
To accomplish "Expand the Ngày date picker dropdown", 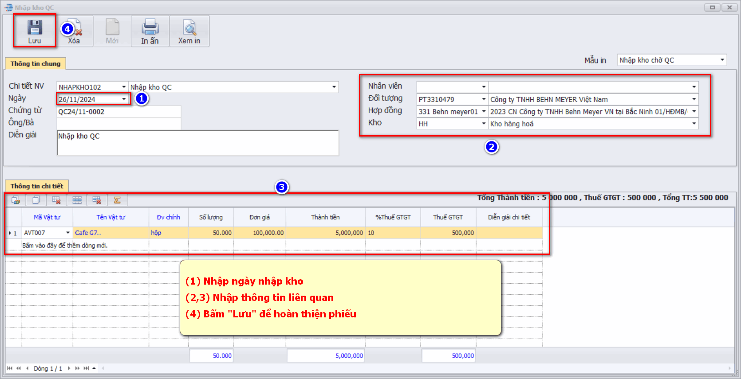I will pyautogui.click(x=124, y=99).
